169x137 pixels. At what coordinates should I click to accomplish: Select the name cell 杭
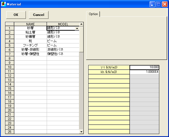pyautogui.click(x=31, y=41)
